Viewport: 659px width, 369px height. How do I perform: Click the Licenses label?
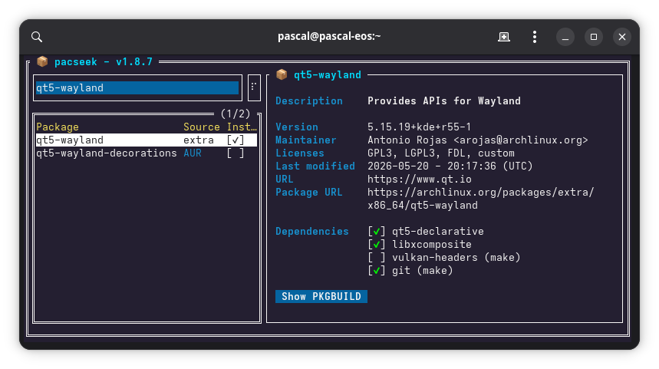[x=300, y=153]
